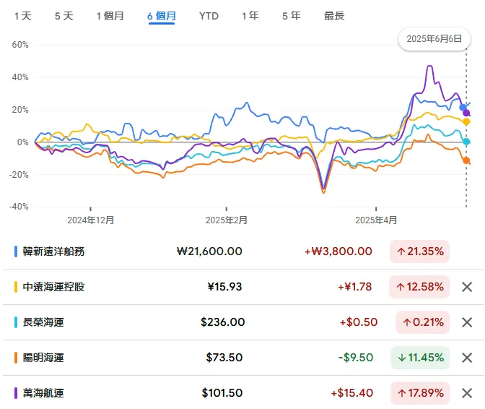Click the 60% y-axis label
The width and height of the screenshot is (485, 409).
20,45
